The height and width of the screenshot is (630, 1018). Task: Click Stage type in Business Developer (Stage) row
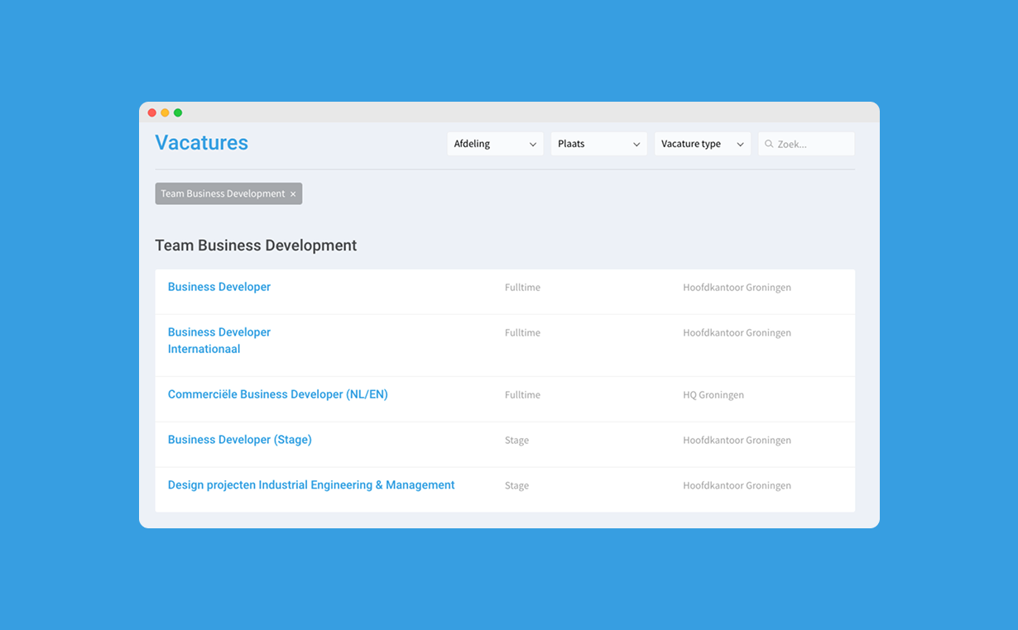point(516,441)
